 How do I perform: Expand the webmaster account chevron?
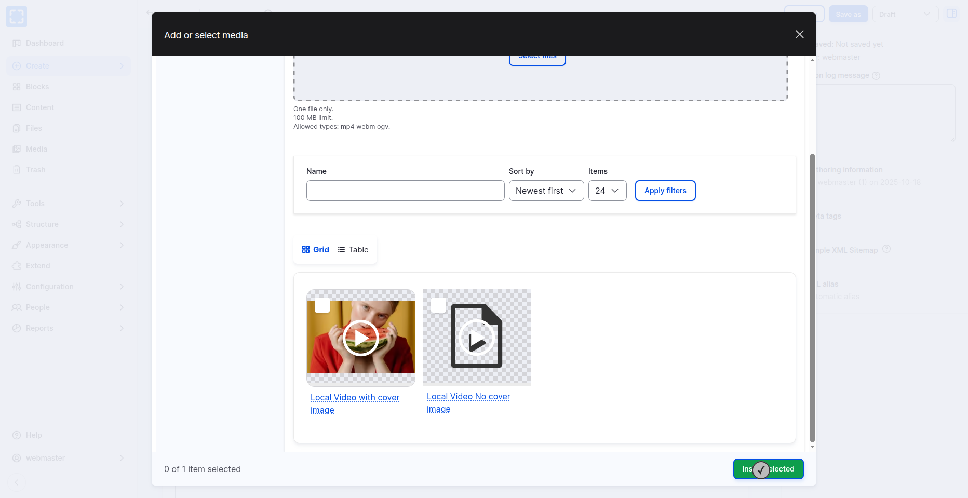(122, 458)
